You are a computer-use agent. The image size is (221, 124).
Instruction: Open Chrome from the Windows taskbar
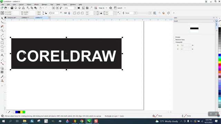[82, 121]
